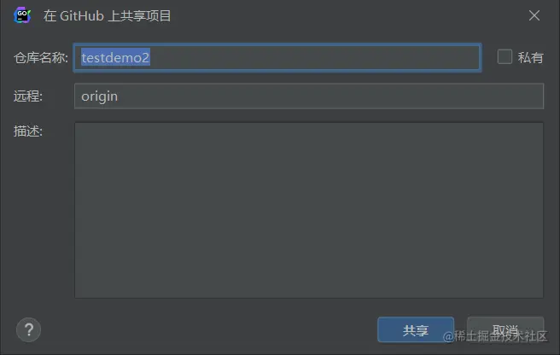Click the highlighted testdemo2 text
This screenshot has height=355, width=560.
(115, 57)
